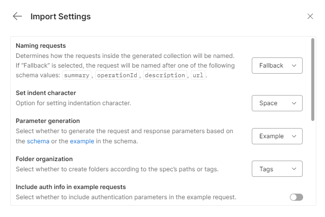The height and width of the screenshot is (217, 325).
Task: Click the scrollbar thumb of settings list
Action: [313, 79]
